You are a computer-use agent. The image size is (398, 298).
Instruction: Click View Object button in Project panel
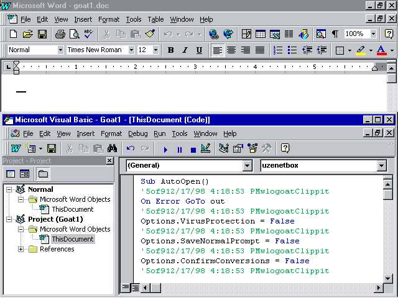(24, 174)
